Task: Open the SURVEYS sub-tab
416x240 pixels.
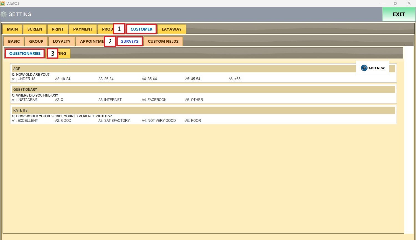Action: click(130, 41)
